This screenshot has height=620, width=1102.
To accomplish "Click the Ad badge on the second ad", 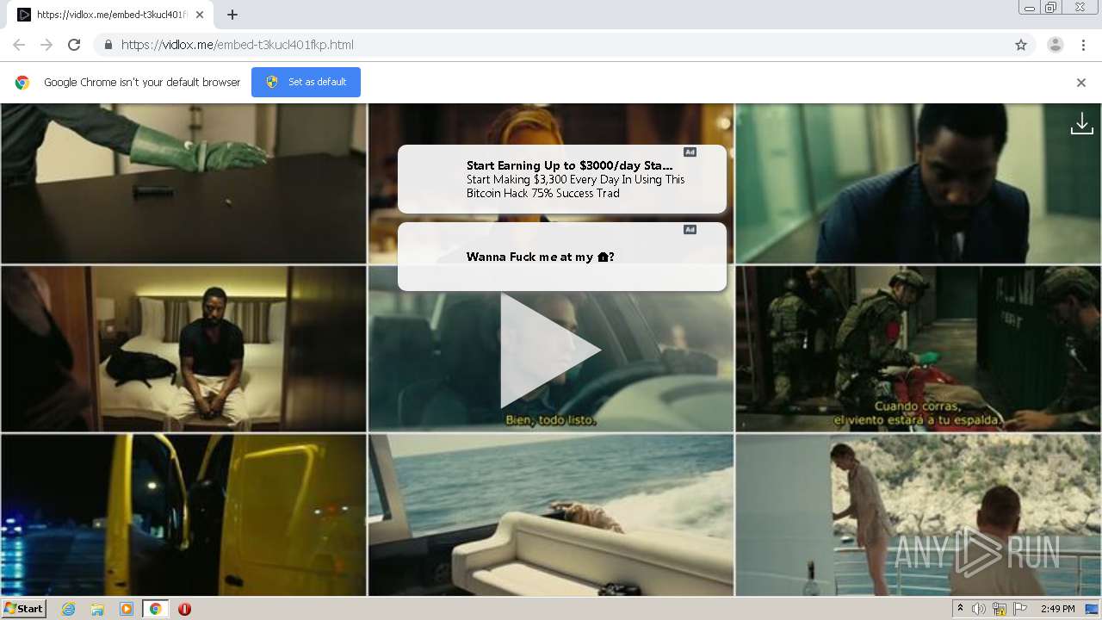I will point(690,229).
